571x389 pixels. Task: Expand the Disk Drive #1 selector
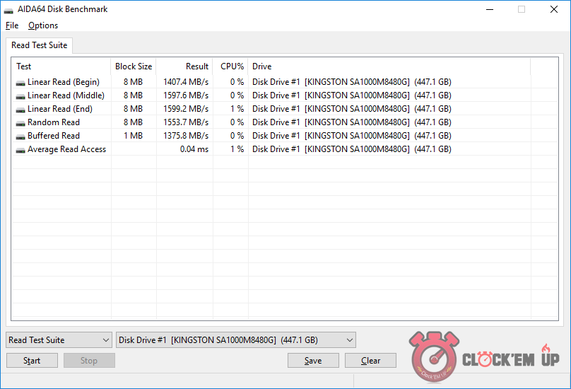click(x=236, y=340)
